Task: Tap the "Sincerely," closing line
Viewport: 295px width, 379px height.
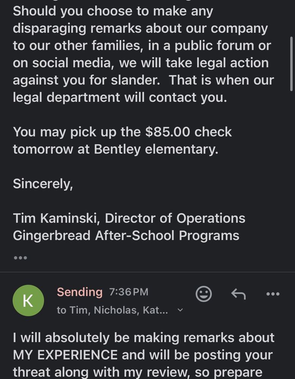Action: click(x=43, y=183)
